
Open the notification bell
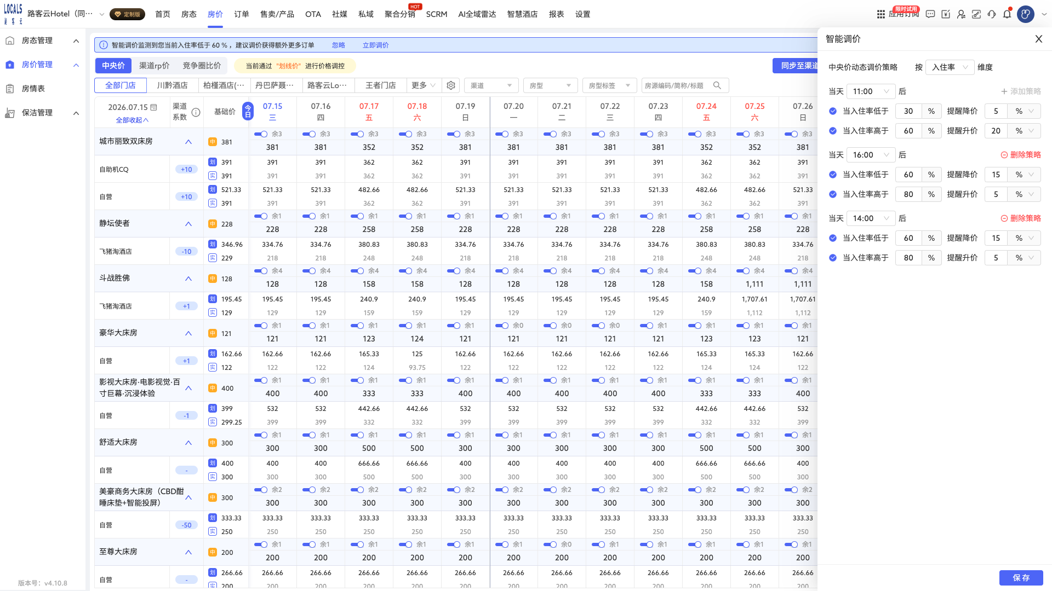click(1007, 14)
